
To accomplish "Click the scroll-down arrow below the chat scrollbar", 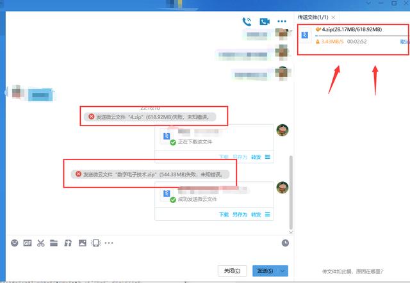I will [x=291, y=232].
